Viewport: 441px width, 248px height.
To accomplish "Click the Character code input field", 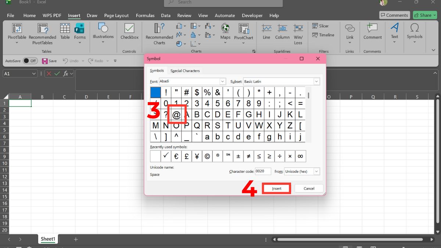I will click(263, 171).
